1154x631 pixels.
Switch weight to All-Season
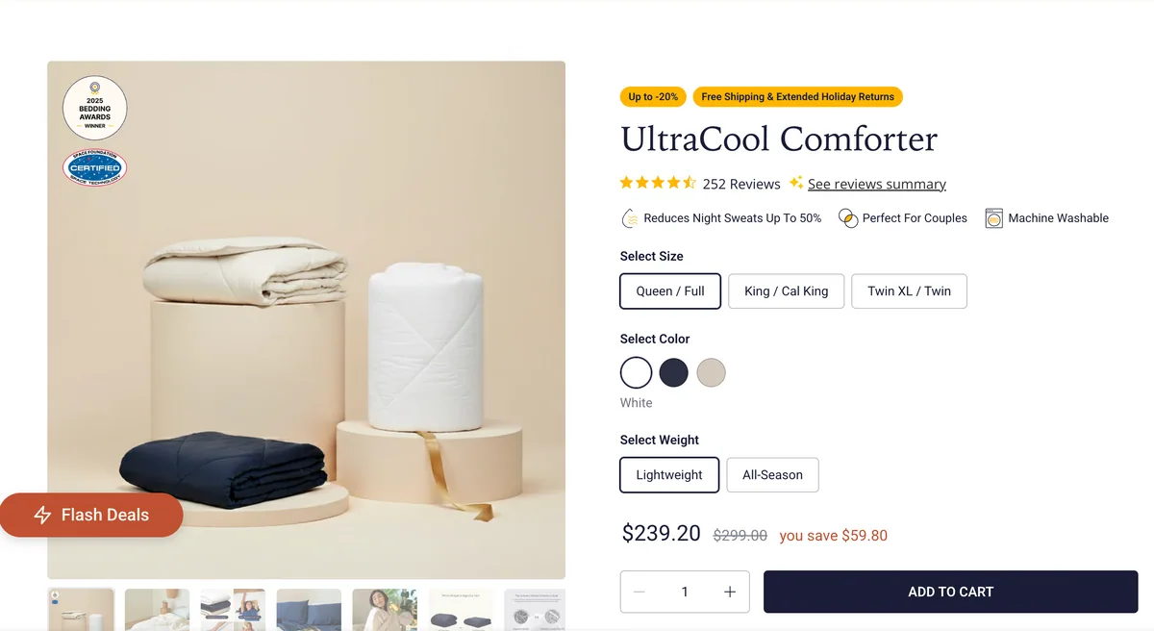pyautogui.click(x=772, y=475)
